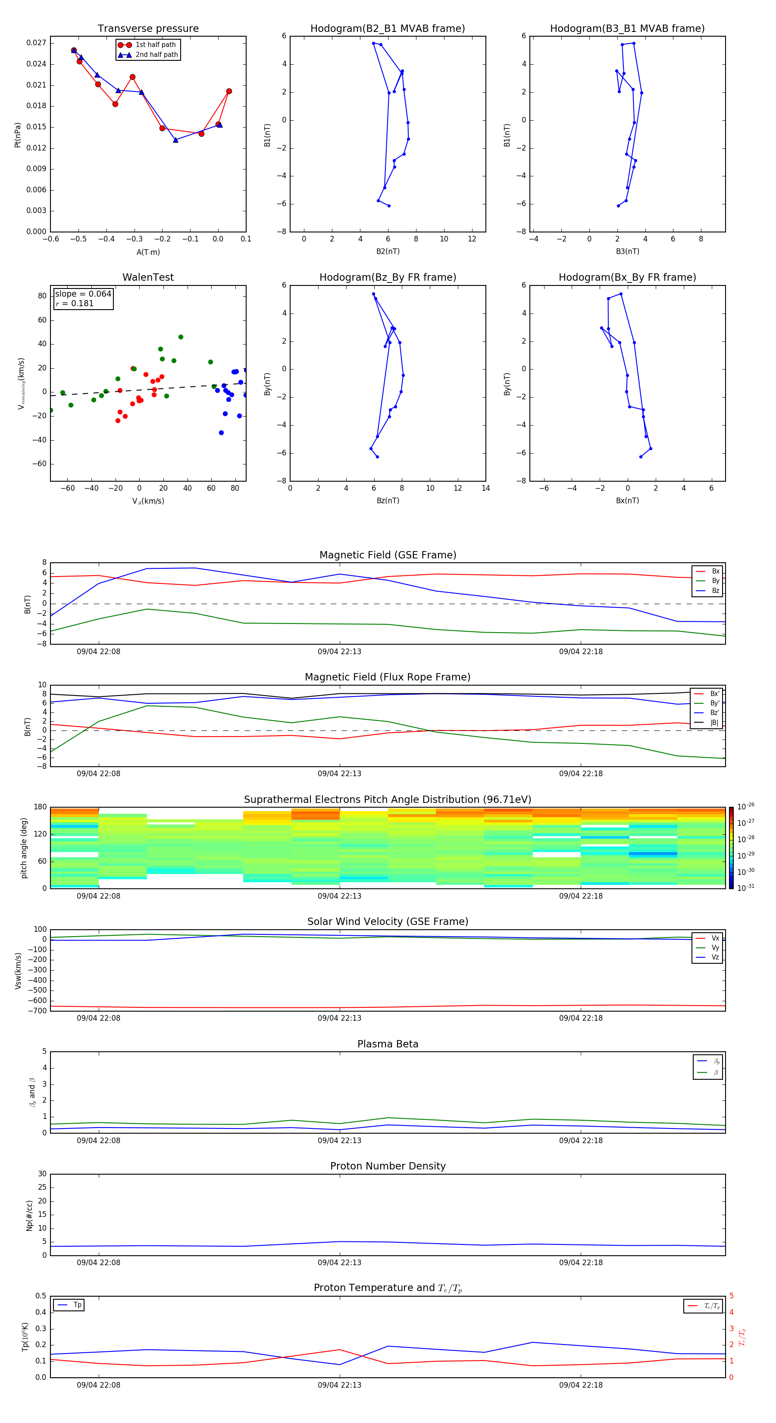Viewport: 776px width, 1423px height.
Task: Click the 'V_A(km/s)' x-axis label
Action: [x=148, y=501]
